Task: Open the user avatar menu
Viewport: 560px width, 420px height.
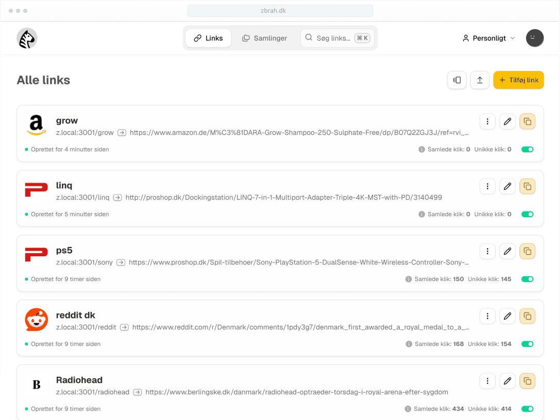Action: pyautogui.click(x=534, y=38)
